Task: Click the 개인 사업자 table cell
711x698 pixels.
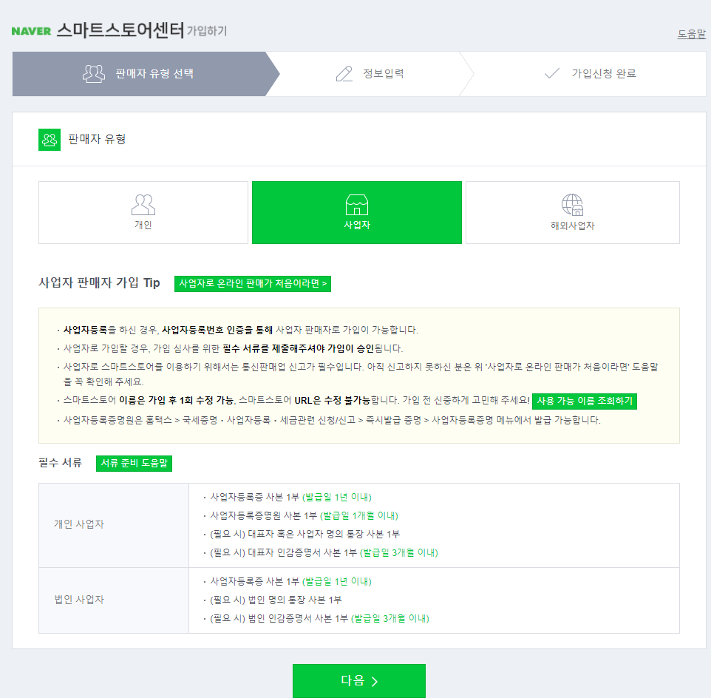Action: click(114, 525)
